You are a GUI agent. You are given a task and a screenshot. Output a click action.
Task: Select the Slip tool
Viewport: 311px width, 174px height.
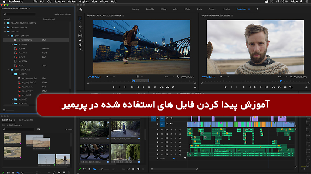coord(80,35)
